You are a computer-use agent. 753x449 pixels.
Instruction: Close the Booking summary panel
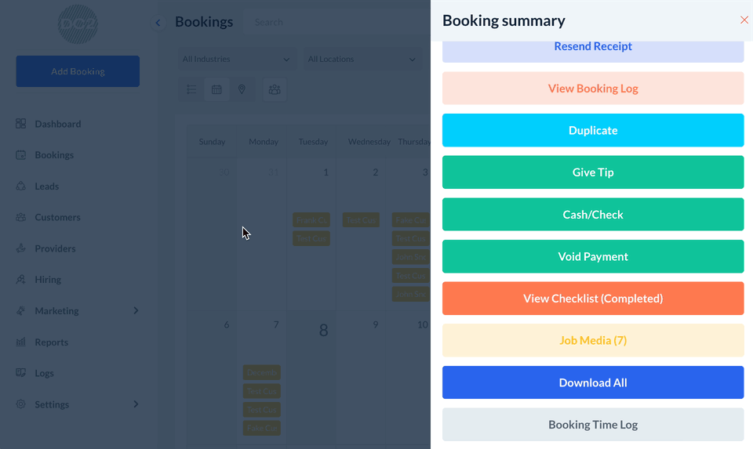point(744,20)
